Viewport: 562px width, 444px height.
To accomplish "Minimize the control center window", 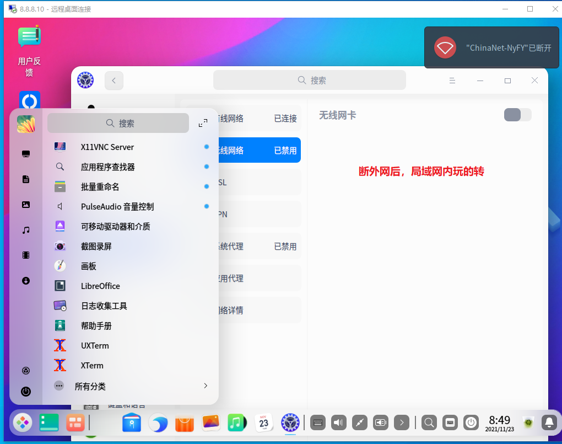I will [480, 81].
